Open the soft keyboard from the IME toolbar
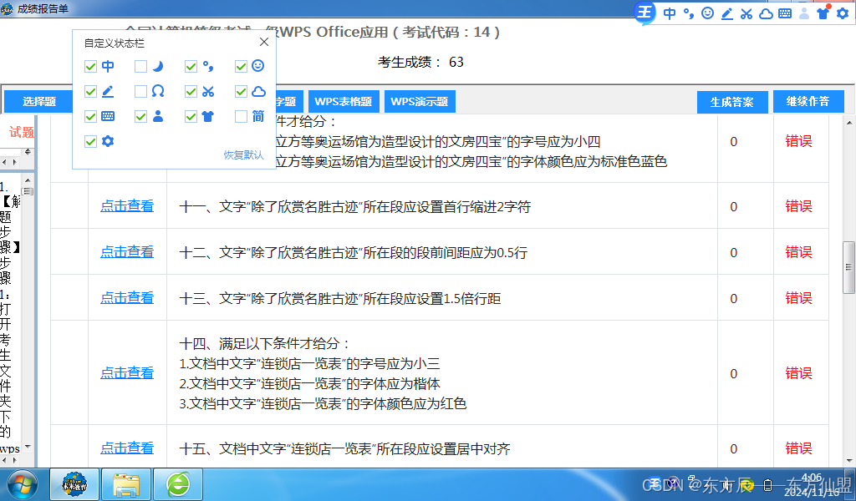 tap(785, 13)
